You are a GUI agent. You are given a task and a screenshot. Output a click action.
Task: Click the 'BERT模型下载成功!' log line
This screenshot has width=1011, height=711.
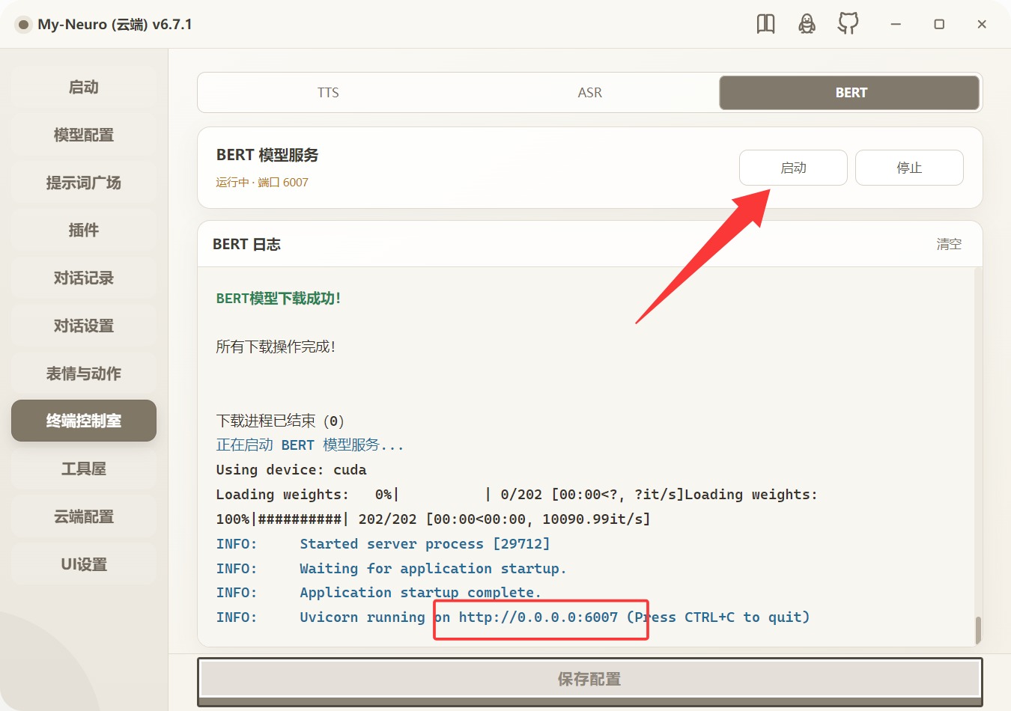(279, 298)
